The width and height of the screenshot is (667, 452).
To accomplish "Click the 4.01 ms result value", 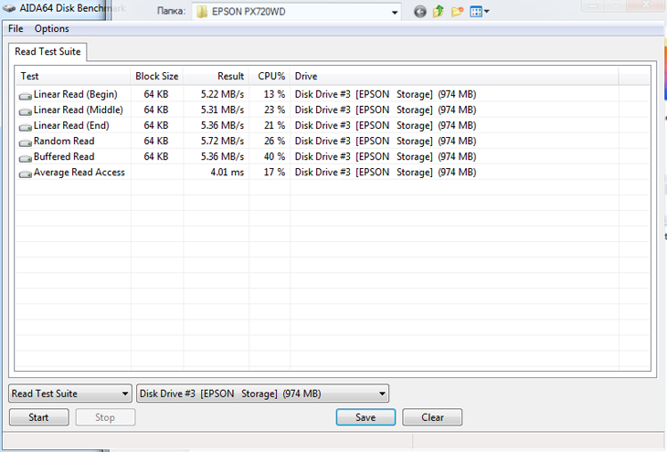I will click(x=228, y=173).
